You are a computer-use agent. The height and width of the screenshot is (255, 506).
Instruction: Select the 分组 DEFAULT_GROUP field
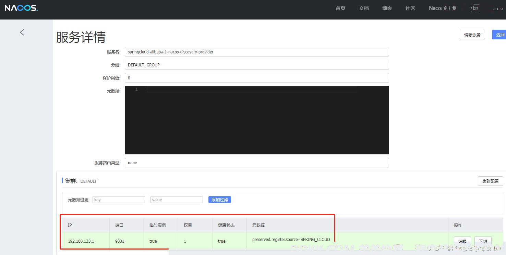[256, 65]
